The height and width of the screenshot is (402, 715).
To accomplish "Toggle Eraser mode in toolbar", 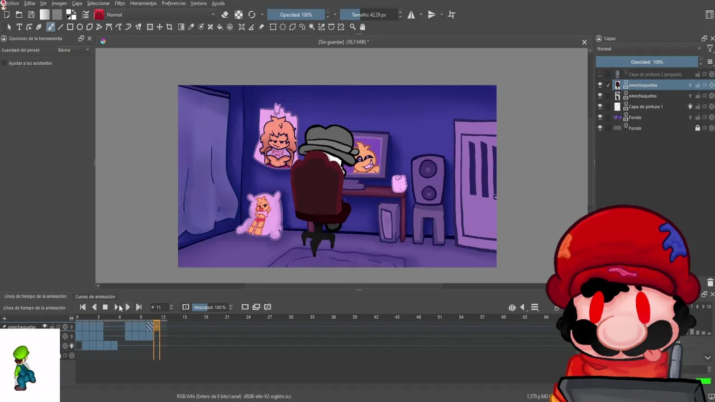I will click(x=225, y=15).
